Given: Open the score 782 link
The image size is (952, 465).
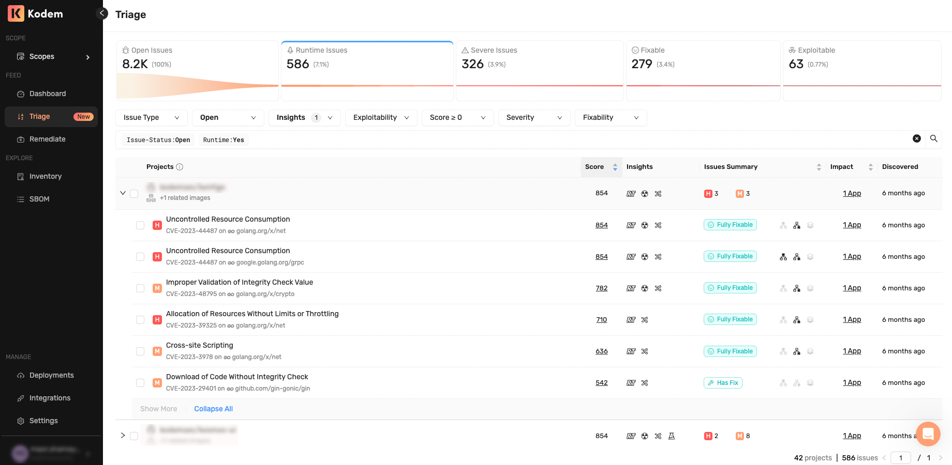Looking at the screenshot, I should coord(602,288).
